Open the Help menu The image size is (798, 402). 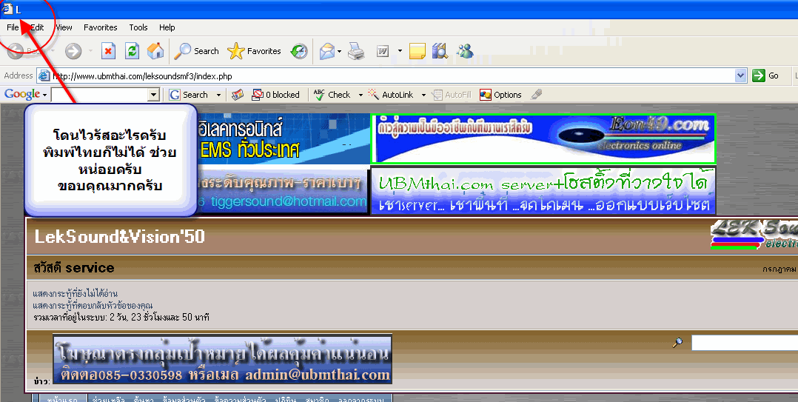pyautogui.click(x=167, y=27)
